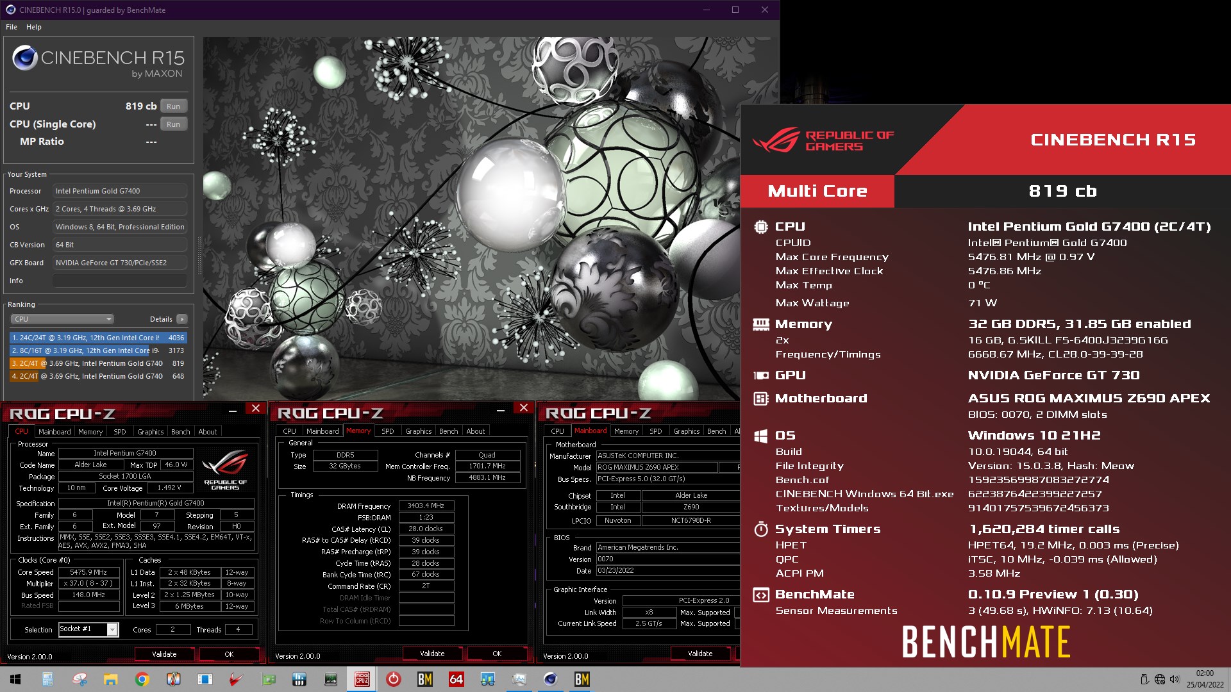Switch to the BenchMate icon after the Cinebench icon
Screen dimensions: 1231x692
[582, 679]
